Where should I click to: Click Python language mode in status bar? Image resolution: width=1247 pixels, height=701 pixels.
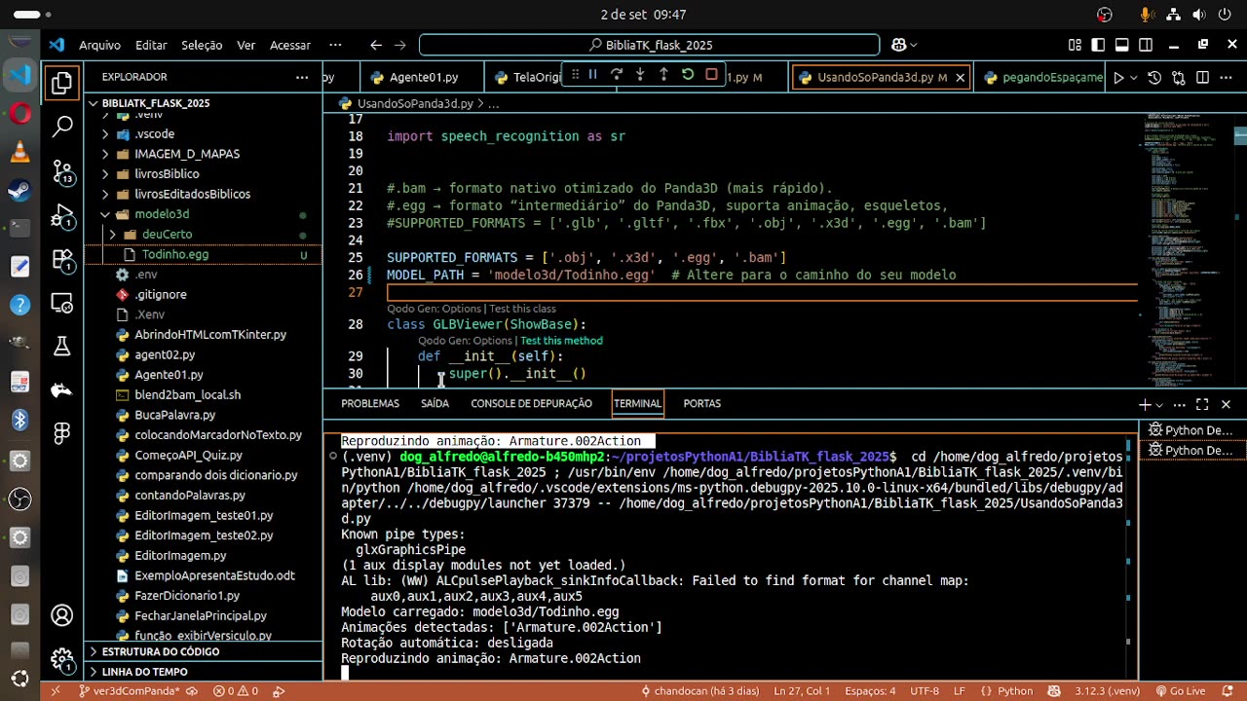coord(1014,691)
